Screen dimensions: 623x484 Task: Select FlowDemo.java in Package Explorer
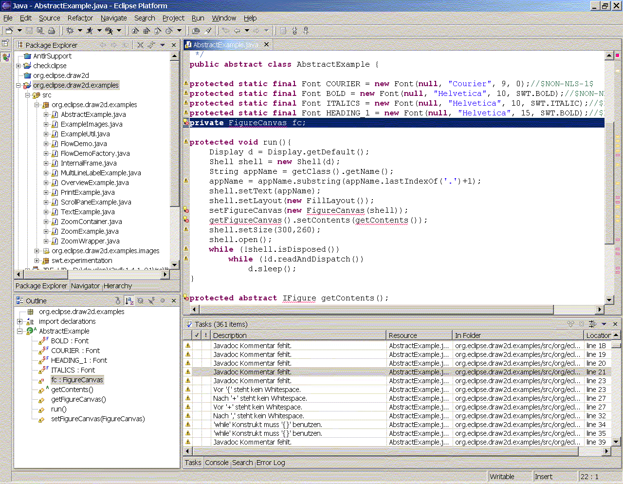[84, 144]
